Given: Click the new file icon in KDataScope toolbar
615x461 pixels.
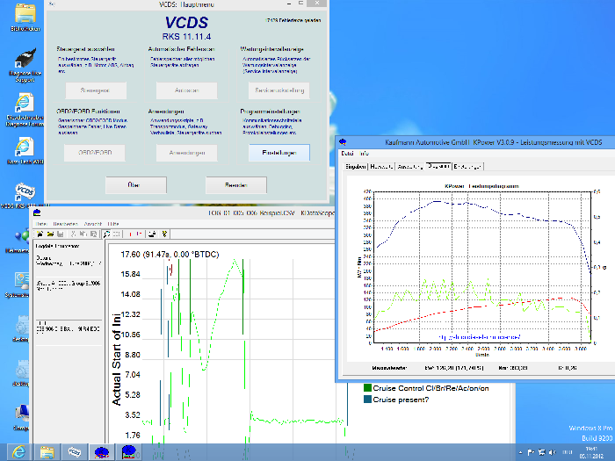Looking at the screenshot, I should pyautogui.click(x=40, y=234).
